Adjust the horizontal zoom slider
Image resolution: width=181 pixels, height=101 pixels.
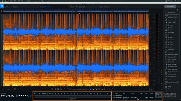click(156, 89)
